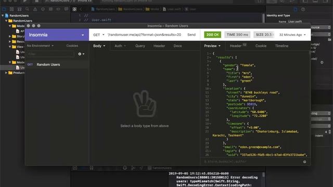Switch to response Header tab
333x187 pixels.
point(238,46)
